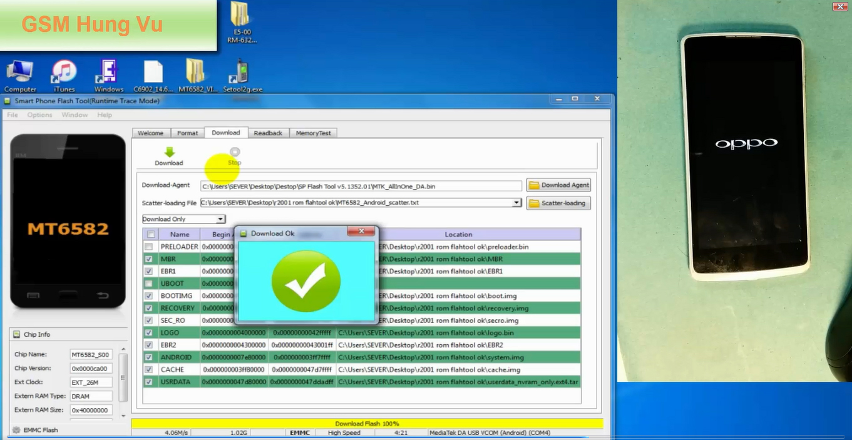Open Scatter-loading folder browser
This screenshot has width=852, height=440.
[558, 202]
